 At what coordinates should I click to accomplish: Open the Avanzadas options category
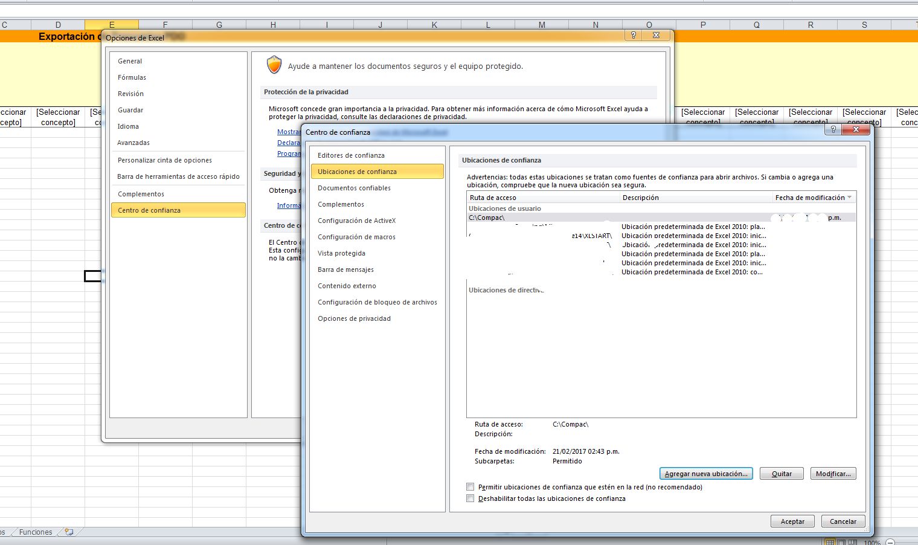click(178, 143)
